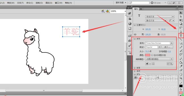This screenshot has width=184, height=96.
Task: Open the 传统文本 text engine dropdown
Action: (x=160, y=17)
